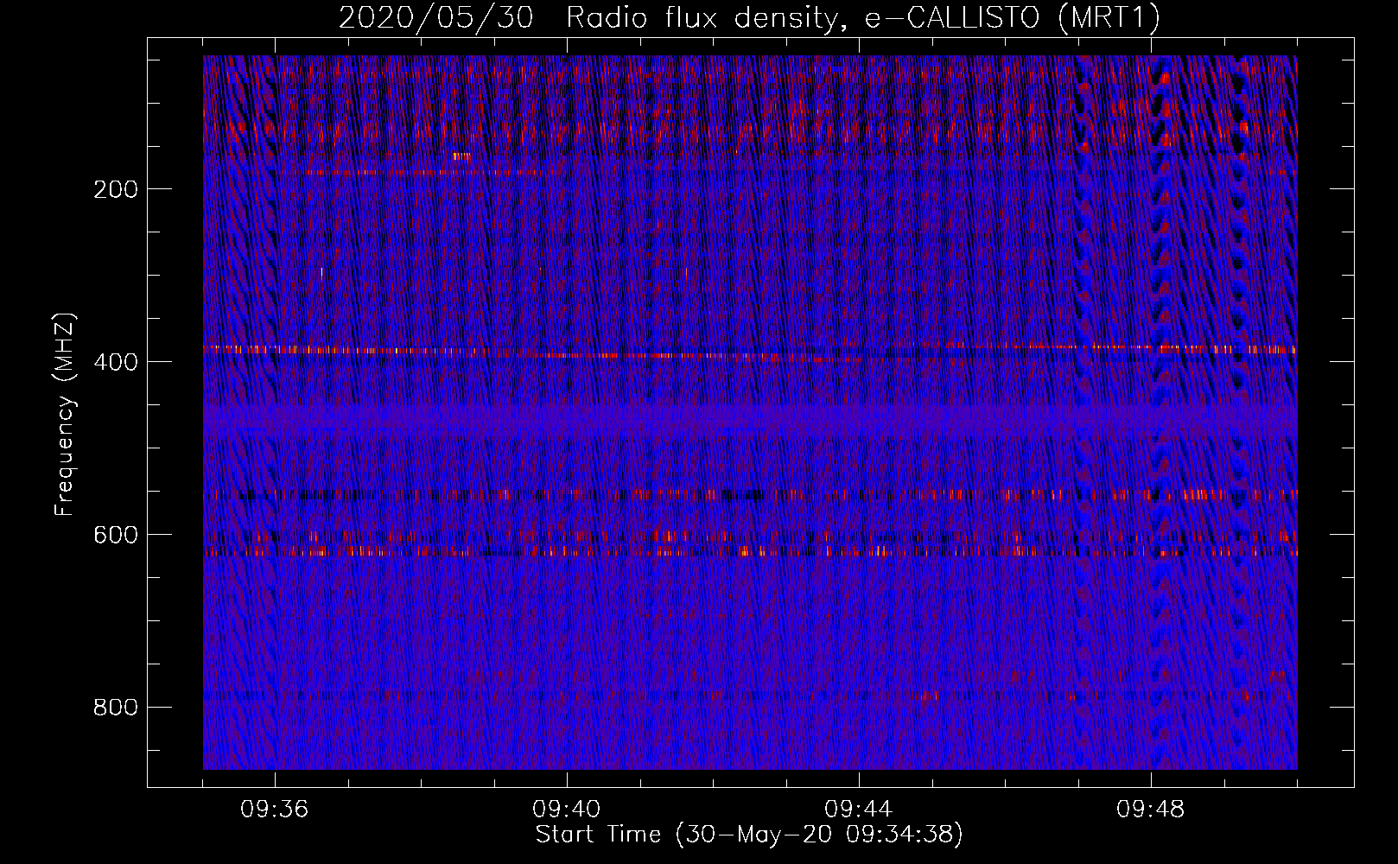
Task: Click the 600 frequency tick label
Action: click(116, 535)
